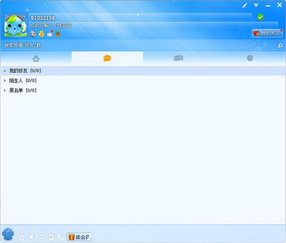The height and width of the screenshot is (243, 286).
Task: Click the grey rabbit badge icon
Action: [33, 34]
